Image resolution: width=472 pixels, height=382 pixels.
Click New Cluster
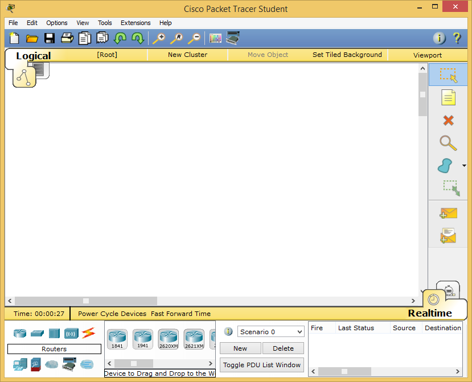tap(187, 55)
